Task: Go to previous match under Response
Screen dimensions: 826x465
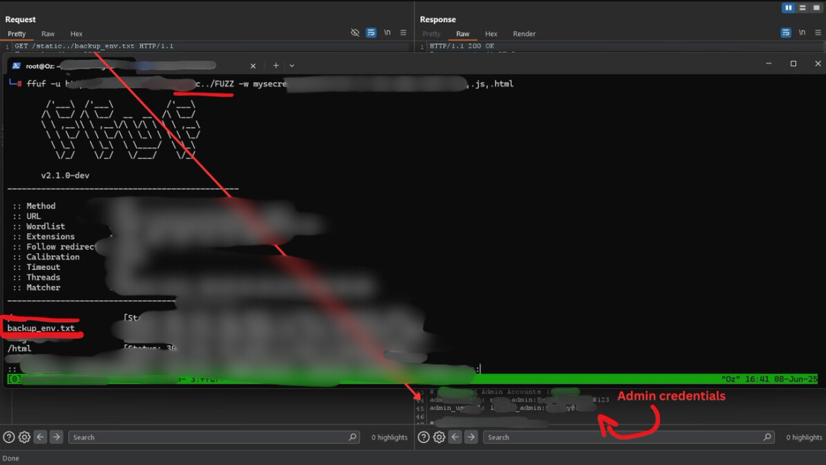Action: (455, 437)
